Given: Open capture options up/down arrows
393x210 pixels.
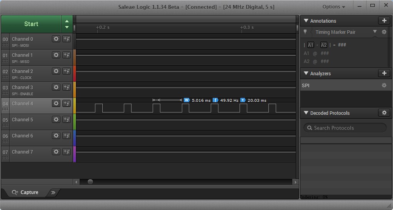Looking at the screenshot, I should pos(67,24).
